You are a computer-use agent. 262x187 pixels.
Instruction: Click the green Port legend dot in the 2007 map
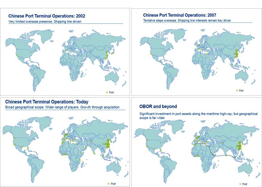point(237,90)
